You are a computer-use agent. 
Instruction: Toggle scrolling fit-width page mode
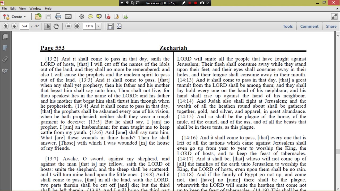tap(110, 26)
